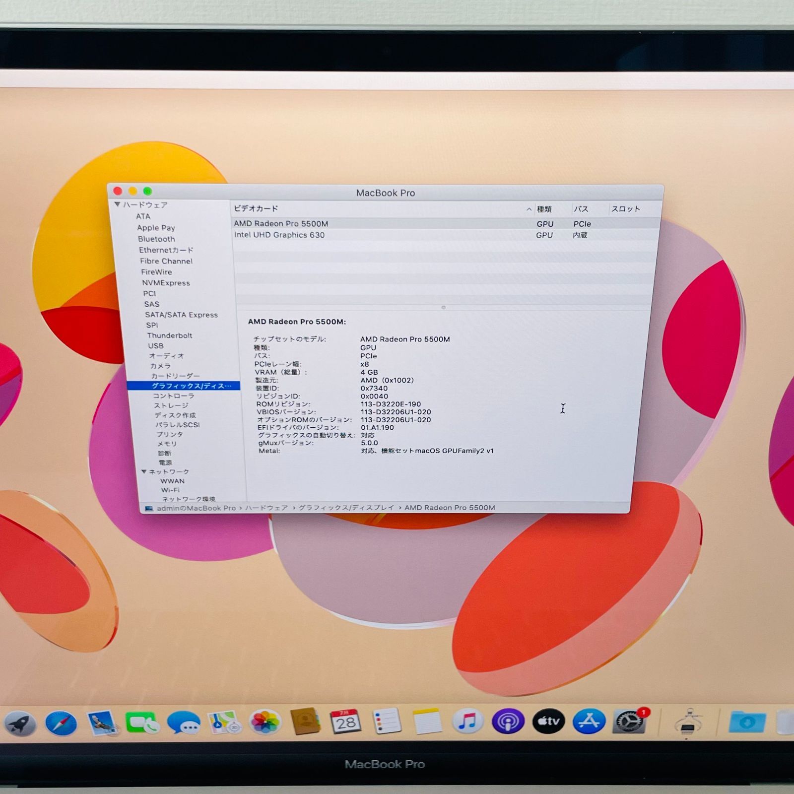Select USB in the sidebar
Screen dimensions: 794x794
coord(155,346)
